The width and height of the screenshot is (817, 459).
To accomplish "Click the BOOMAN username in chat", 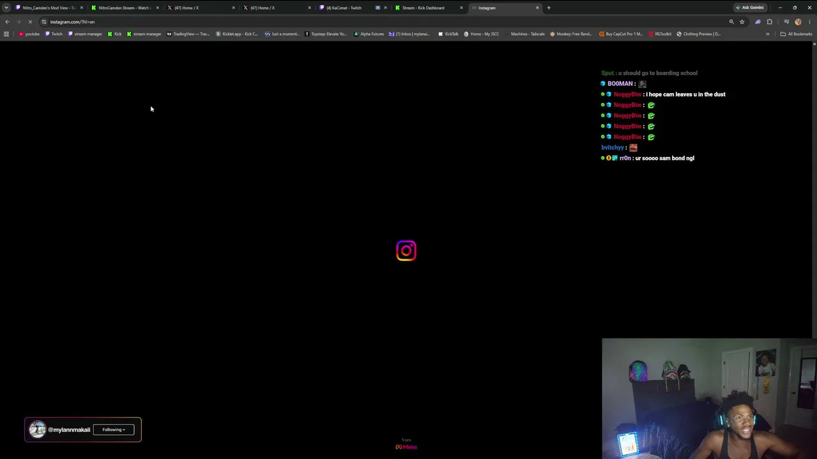I will pos(620,84).
